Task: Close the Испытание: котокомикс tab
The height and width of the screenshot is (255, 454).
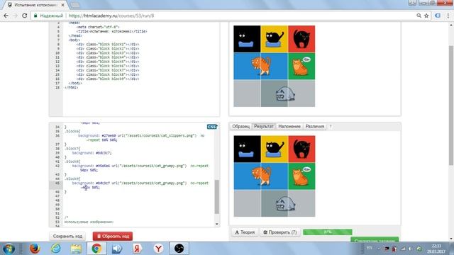Action: (63, 5)
